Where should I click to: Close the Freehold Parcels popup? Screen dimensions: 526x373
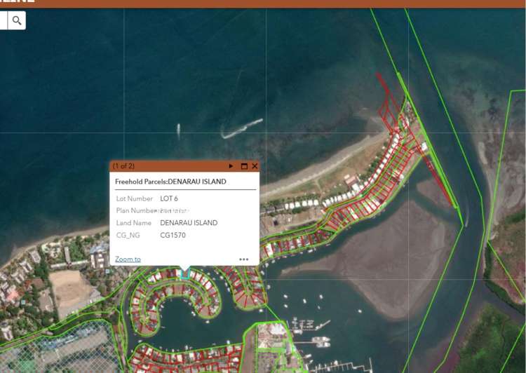(255, 166)
